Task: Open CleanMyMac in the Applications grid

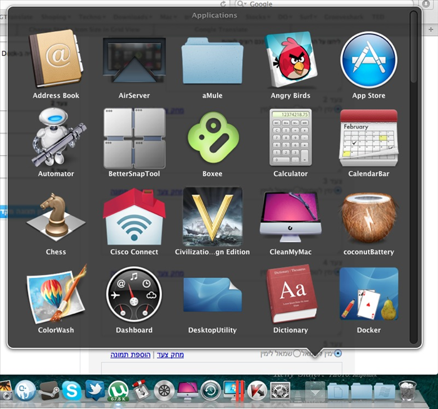Action: [x=290, y=217]
